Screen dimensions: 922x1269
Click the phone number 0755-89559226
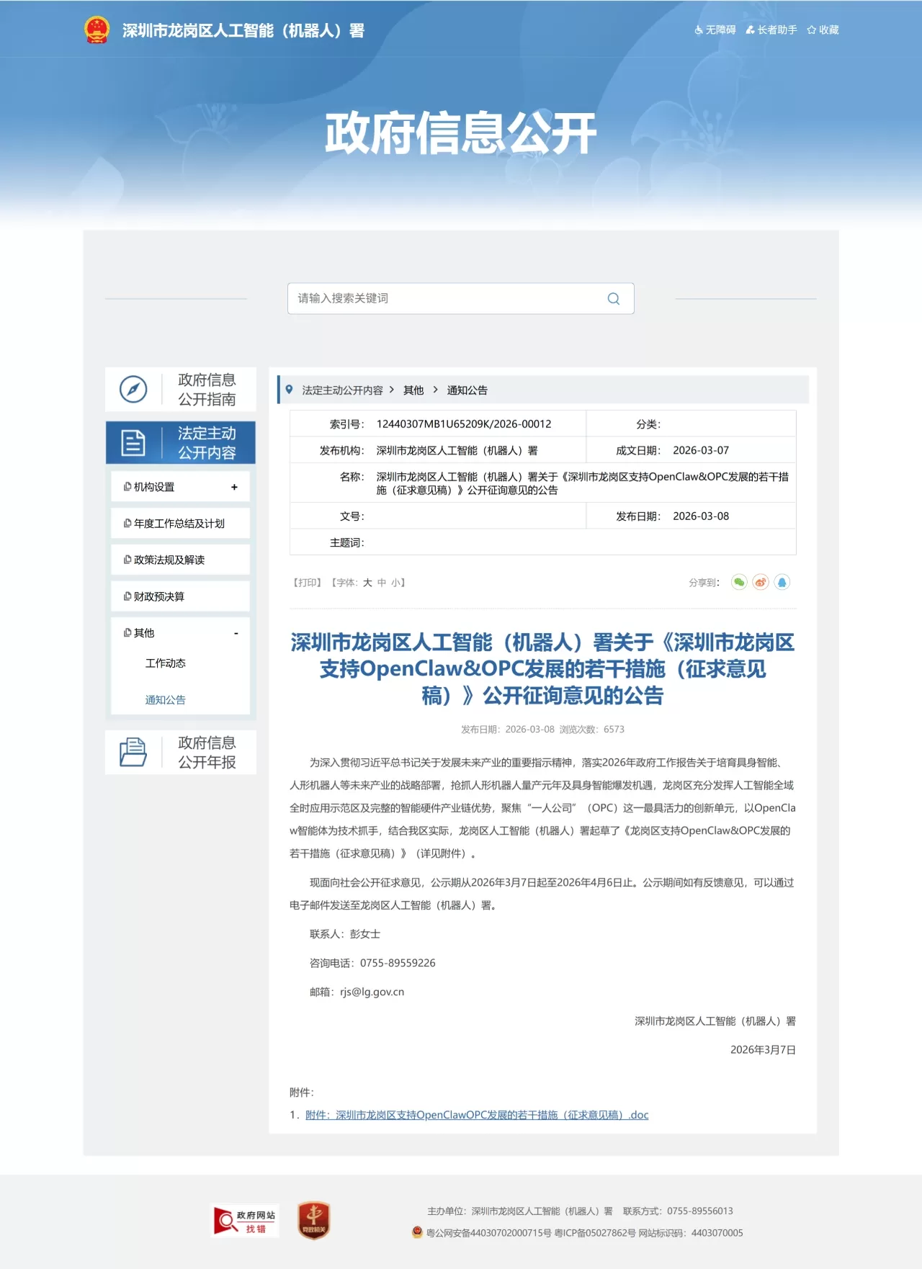398,964
